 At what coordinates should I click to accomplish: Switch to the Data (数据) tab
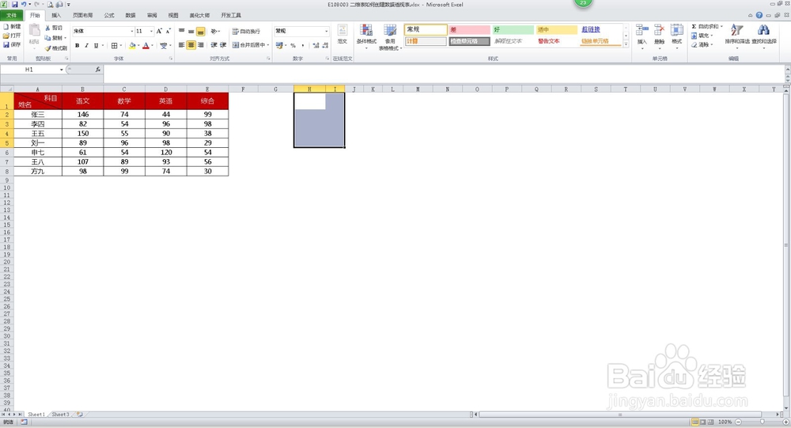[x=131, y=16]
